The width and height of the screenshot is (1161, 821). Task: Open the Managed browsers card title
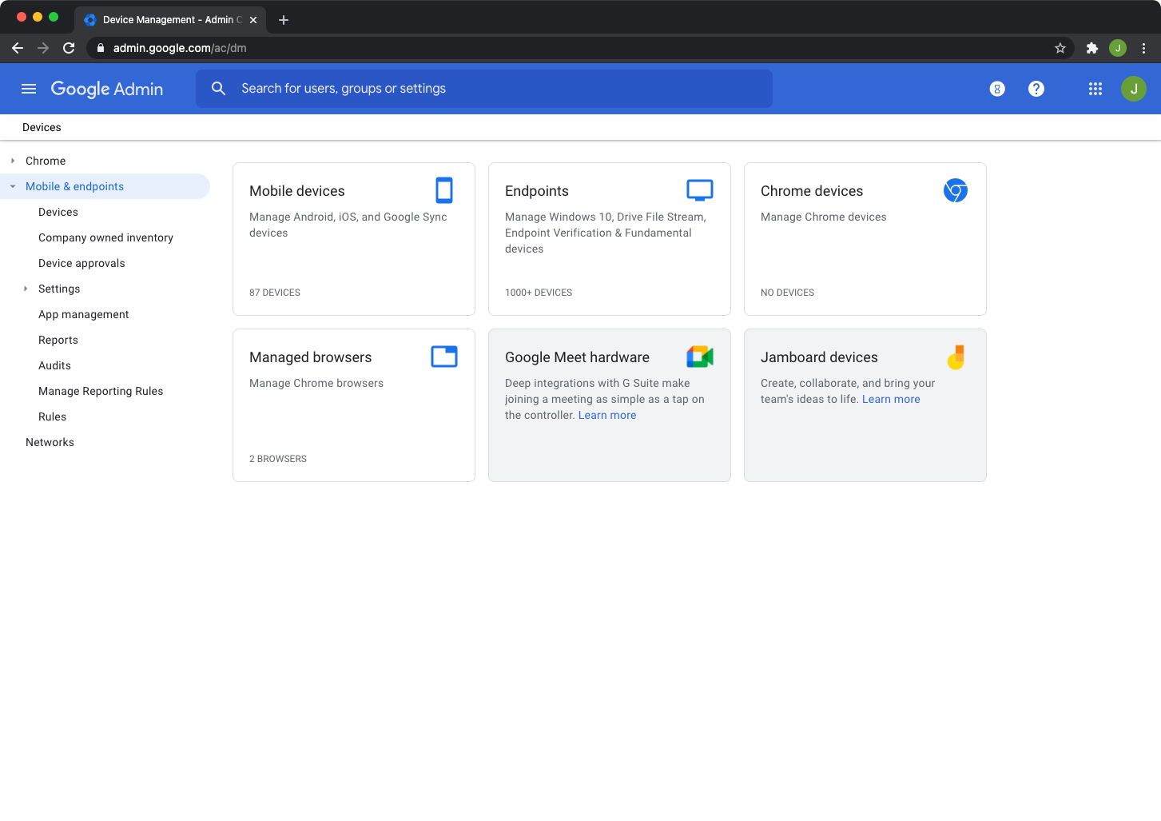(311, 357)
